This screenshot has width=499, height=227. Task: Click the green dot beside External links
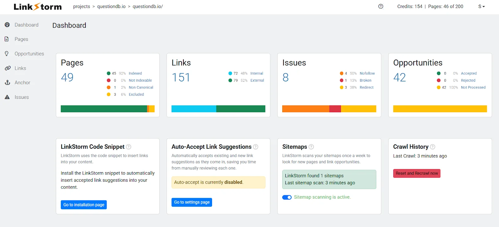[x=230, y=80]
